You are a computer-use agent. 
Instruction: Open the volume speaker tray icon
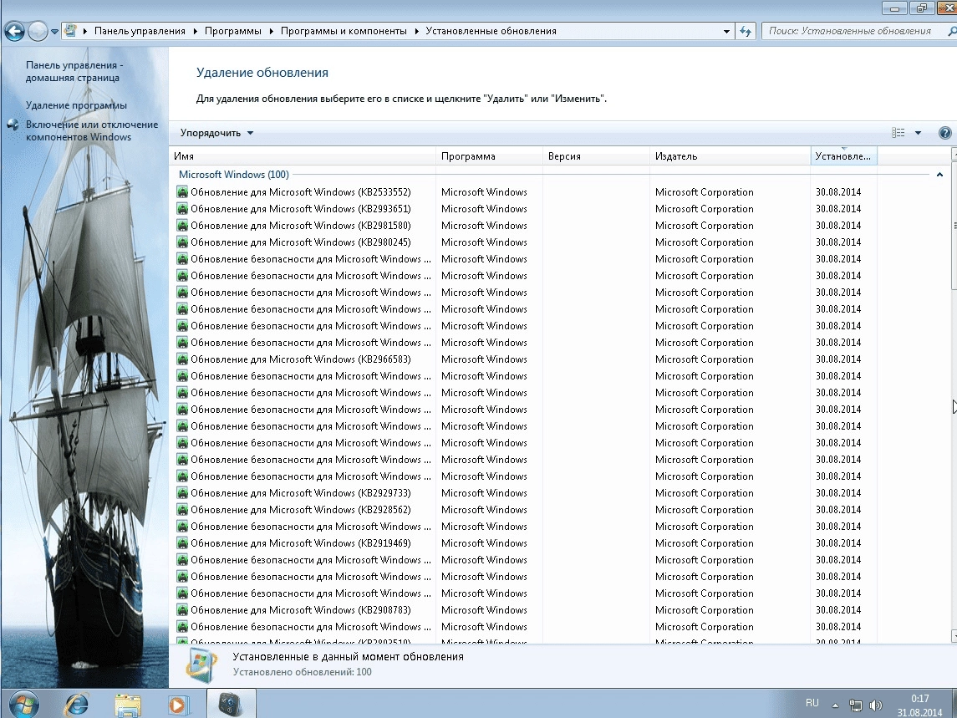pyautogui.click(x=875, y=705)
